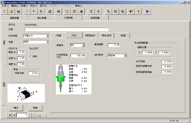Open the 帮助(H) menu
Image resolution: width=191 pixels, height=123 pixels.
(x=79, y=6)
